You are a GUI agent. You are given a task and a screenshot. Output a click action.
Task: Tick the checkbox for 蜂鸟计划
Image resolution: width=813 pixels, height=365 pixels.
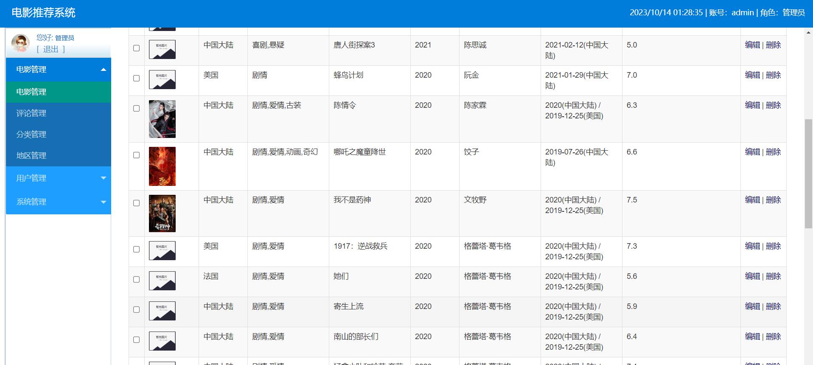pos(137,78)
